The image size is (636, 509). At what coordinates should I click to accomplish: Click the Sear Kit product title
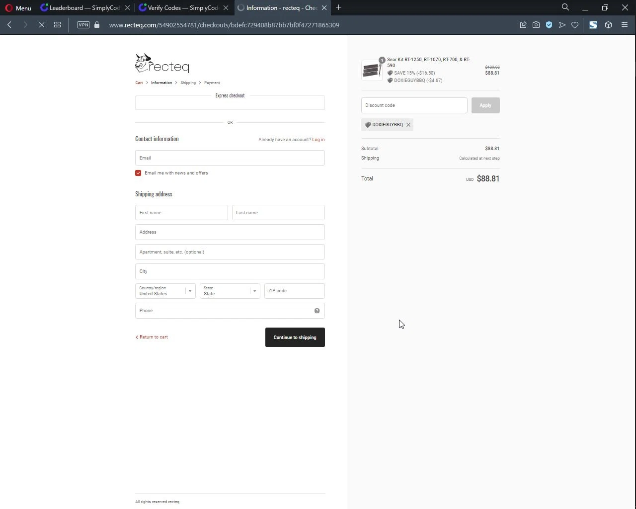[x=429, y=62]
